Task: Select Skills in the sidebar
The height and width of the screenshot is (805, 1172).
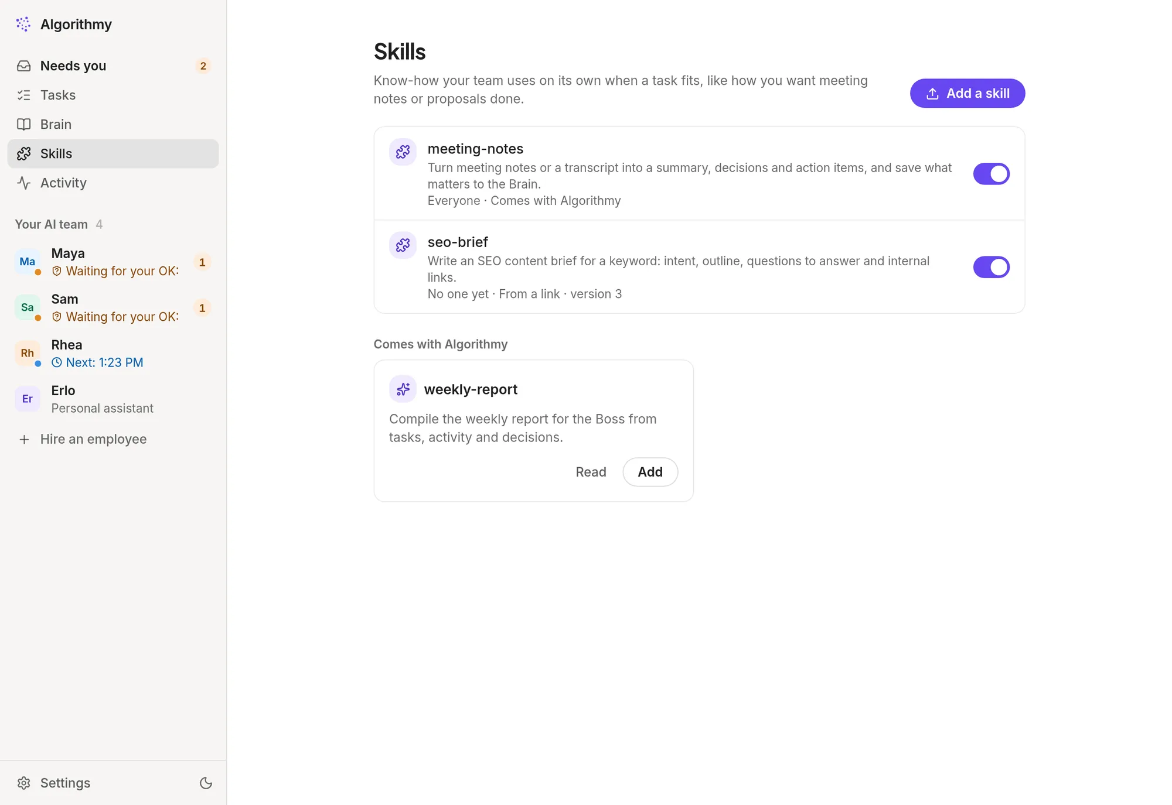Action: [x=113, y=153]
